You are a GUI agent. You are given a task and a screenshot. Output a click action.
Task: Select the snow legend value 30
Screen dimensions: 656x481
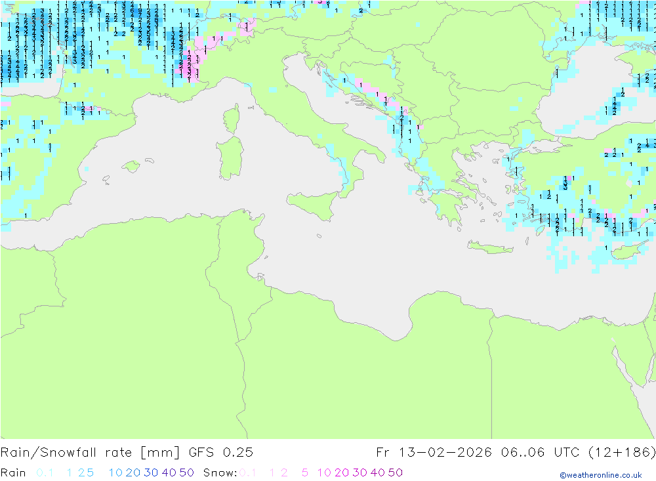click(x=359, y=472)
